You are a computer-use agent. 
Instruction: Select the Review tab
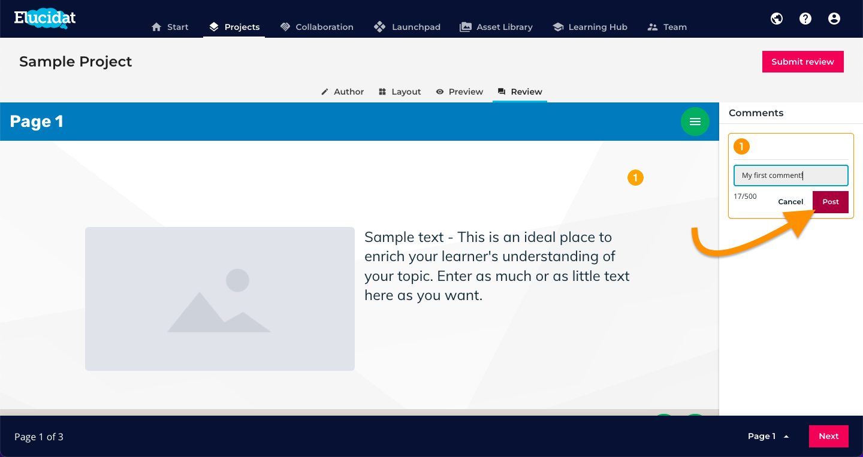[520, 92]
